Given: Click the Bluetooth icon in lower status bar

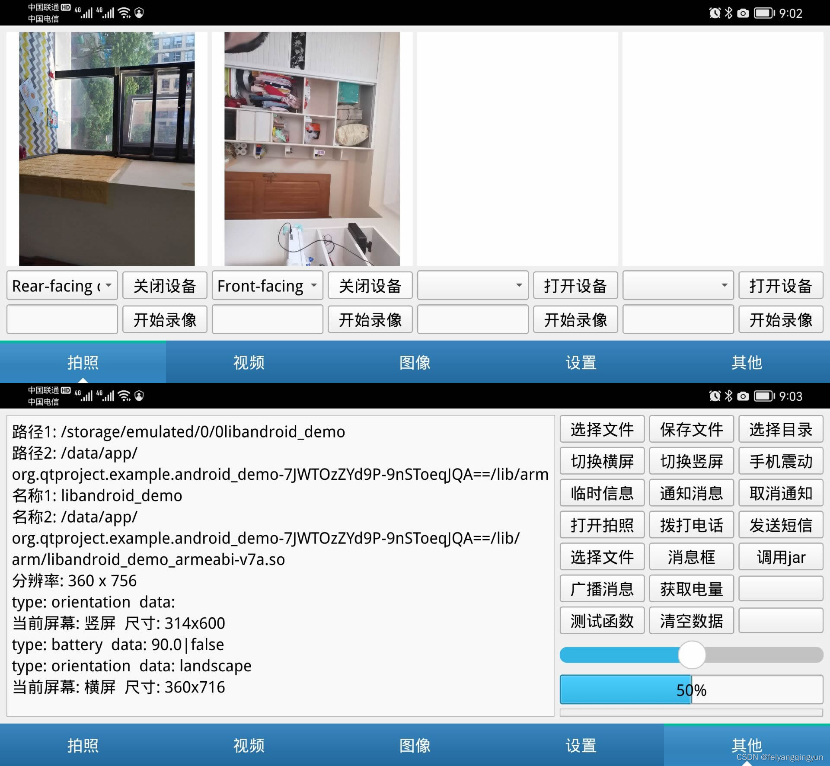Looking at the screenshot, I should pos(729,396).
